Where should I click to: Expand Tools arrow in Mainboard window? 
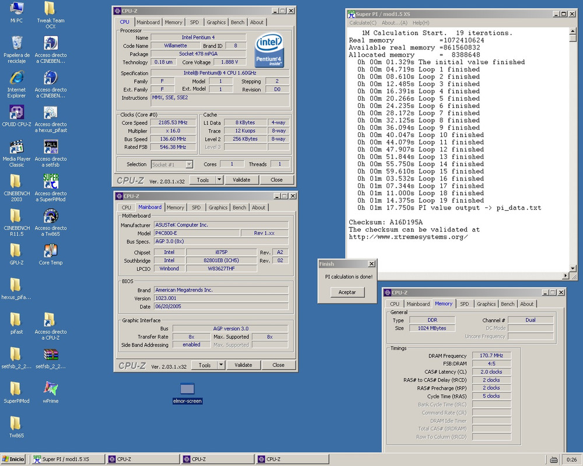pyautogui.click(x=221, y=365)
